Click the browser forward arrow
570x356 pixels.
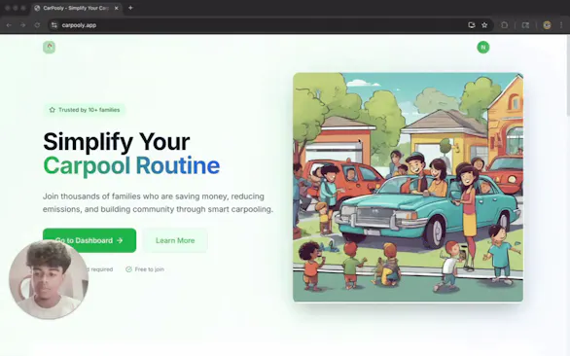[23, 25]
